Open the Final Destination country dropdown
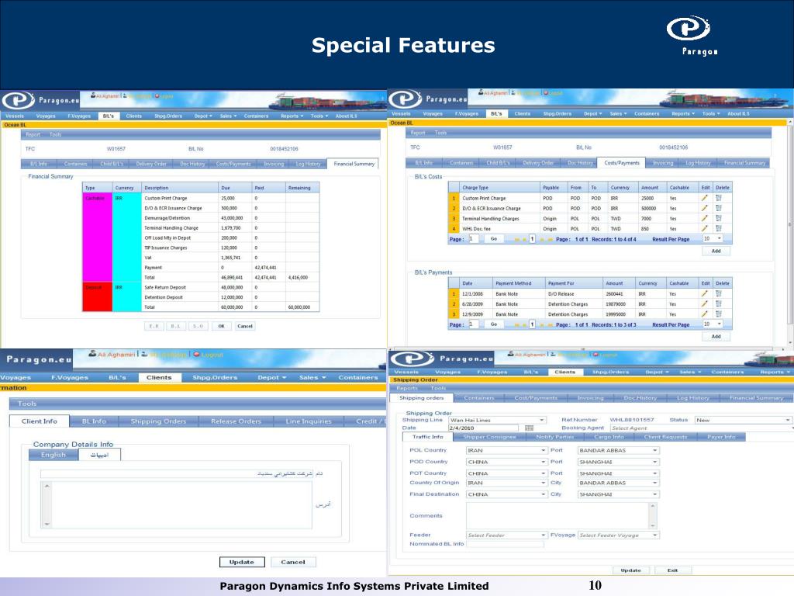Screen dimensions: 794x596 pyautogui.click(x=506, y=494)
